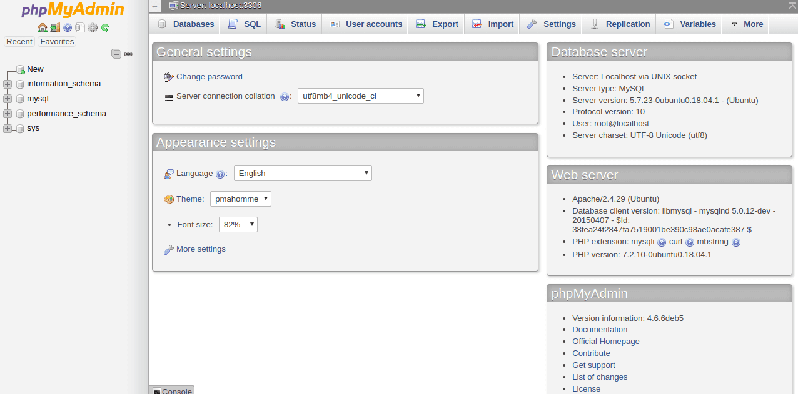This screenshot has width=798, height=394.
Task: Collapse all navigation tree items
Action: click(116, 54)
